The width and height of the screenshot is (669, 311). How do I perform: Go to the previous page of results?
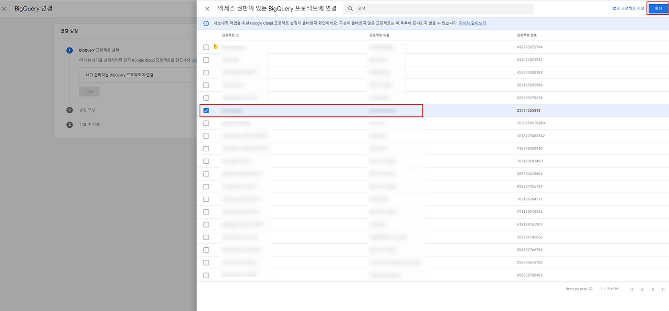pyautogui.click(x=642, y=289)
